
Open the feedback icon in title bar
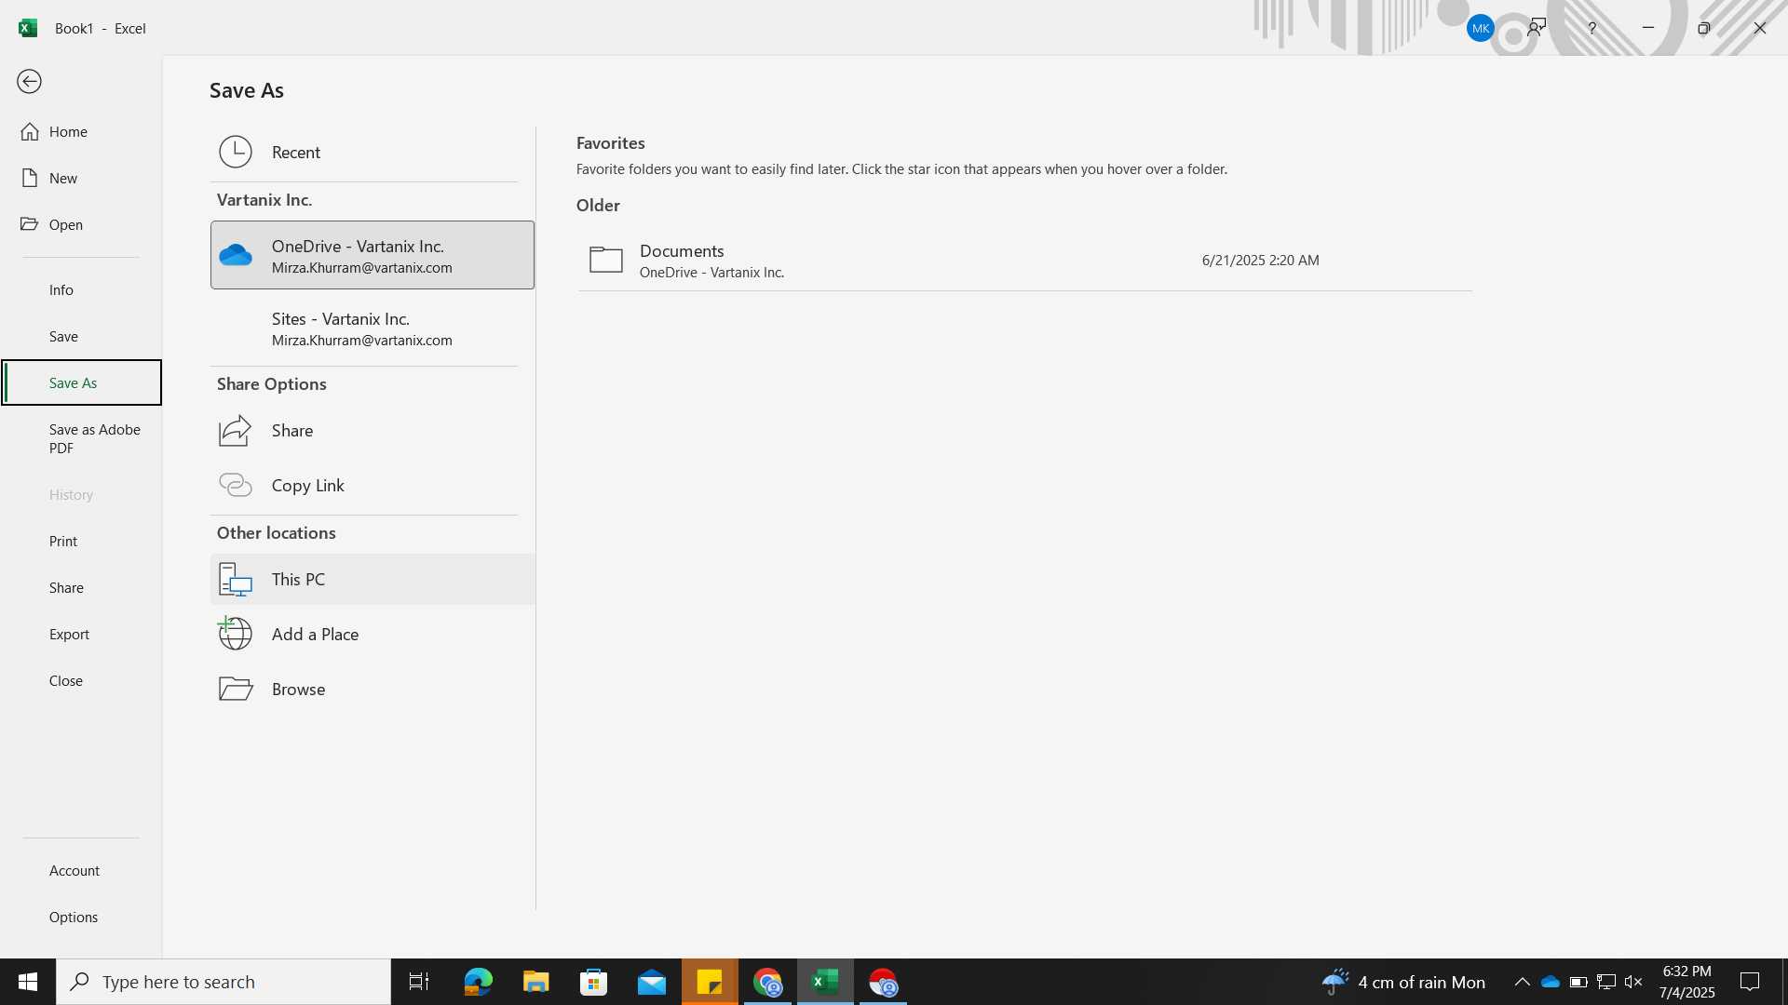pos(1537,28)
